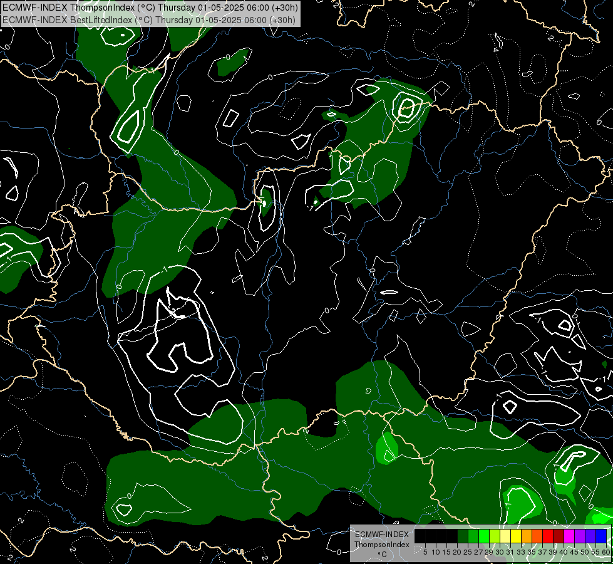Click the ECMWF-INDEX label in the legend
Viewport: 613px width, 564px height.
(382, 535)
